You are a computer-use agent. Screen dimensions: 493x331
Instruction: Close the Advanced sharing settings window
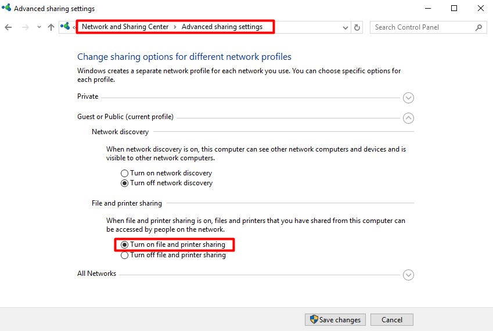(x=481, y=9)
